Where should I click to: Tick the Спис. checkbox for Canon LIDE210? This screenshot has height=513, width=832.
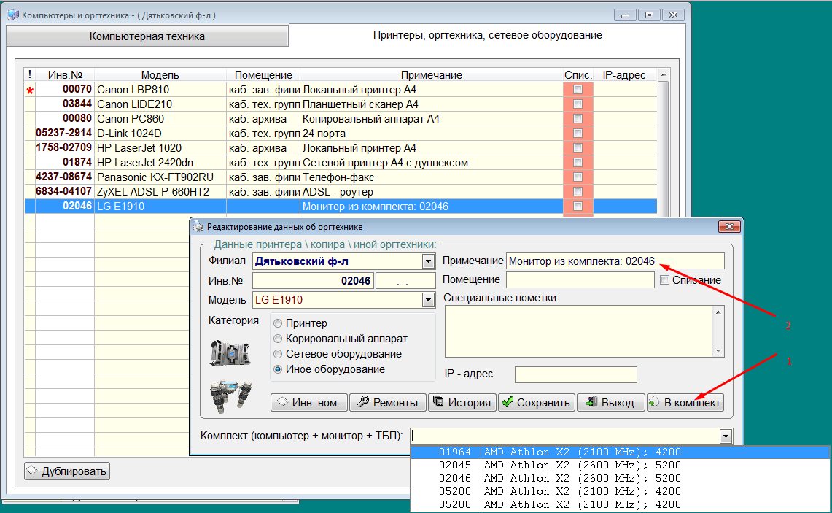point(578,104)
